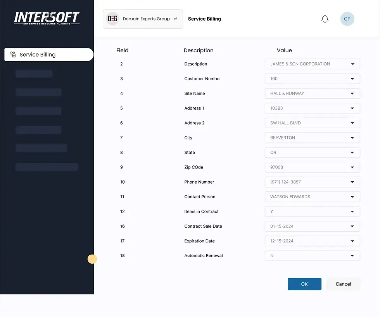Cancel the Service Billing form
The height and width of the screenshot is (318, 380).
[x=343, y=284]
